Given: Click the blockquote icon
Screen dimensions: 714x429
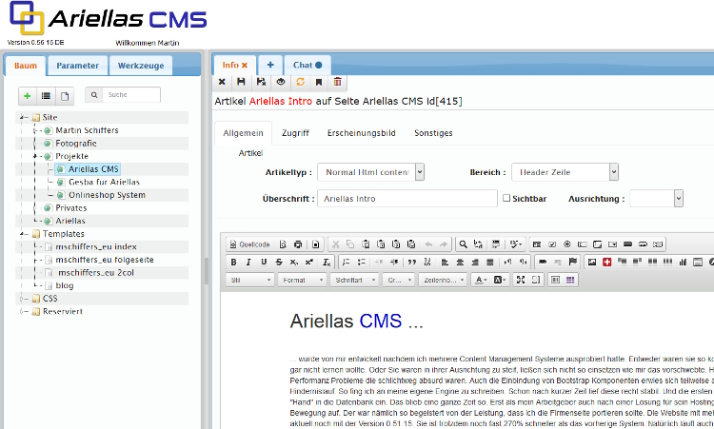Looking at the screenshot, I should [412, 262].
